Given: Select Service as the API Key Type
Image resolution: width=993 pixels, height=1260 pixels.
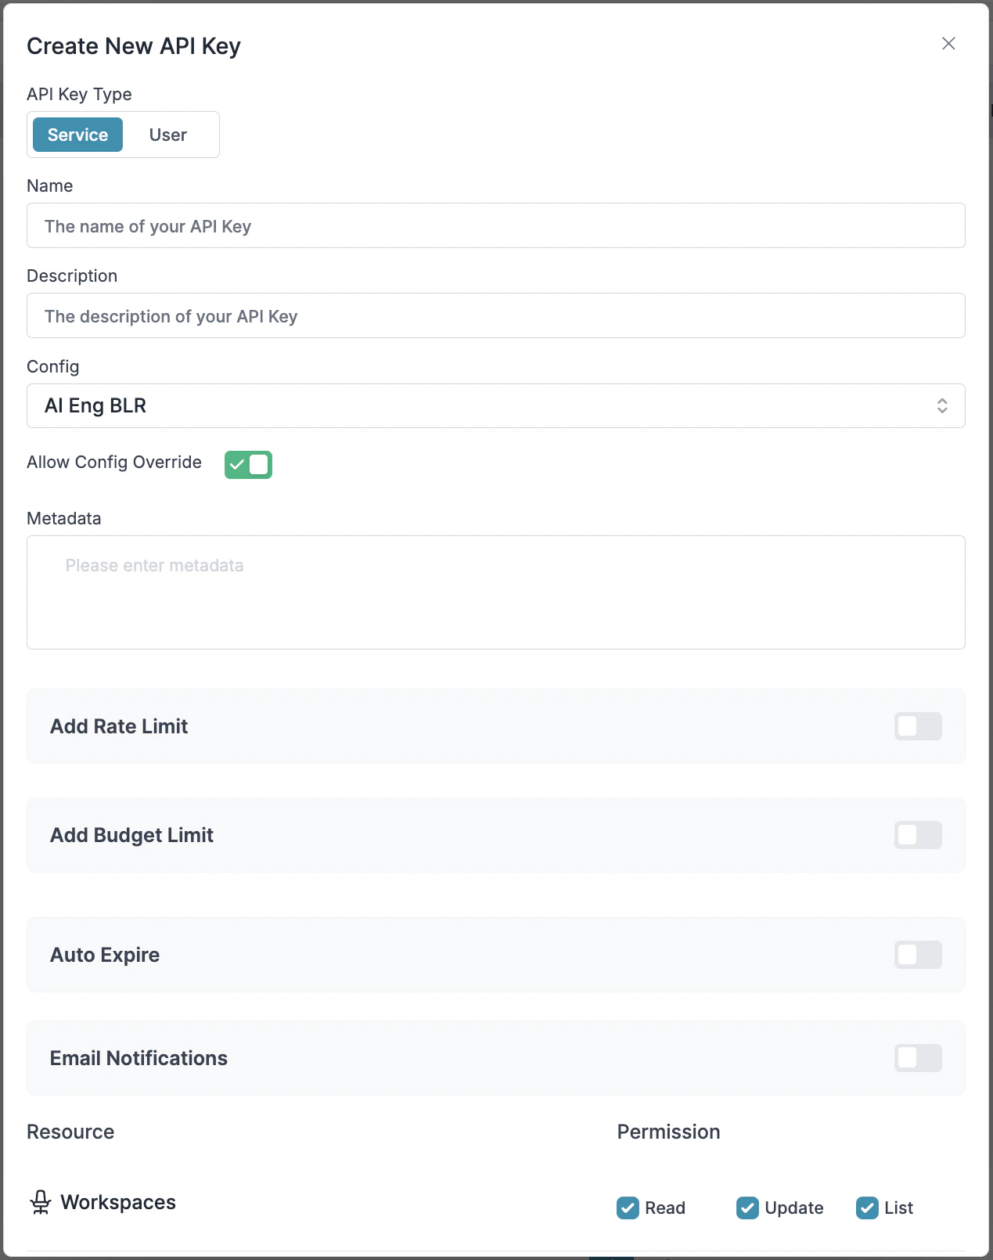Looking at the screenshot, I should [x=77, y=134].
